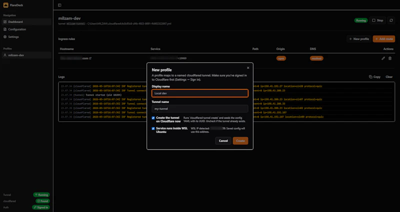Cancel the New profile dialog
The image size is (400, 212).
pos(223,141)
